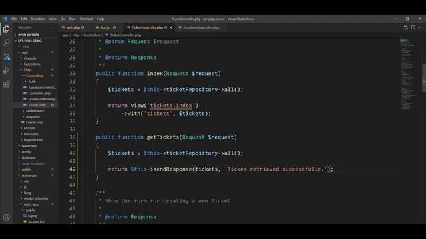The width and height of the screenshot is (426, 239).
Task: Open the Edit menu
Action: tap(24, 19)
